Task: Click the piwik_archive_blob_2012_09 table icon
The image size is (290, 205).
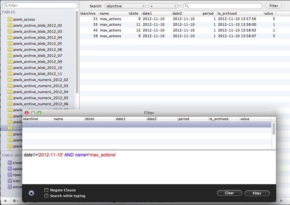Action: (x=10, y=61)
